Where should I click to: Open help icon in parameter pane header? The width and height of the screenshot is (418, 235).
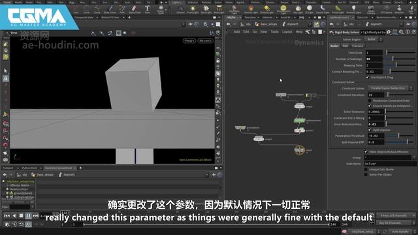[x=413, y=32]
